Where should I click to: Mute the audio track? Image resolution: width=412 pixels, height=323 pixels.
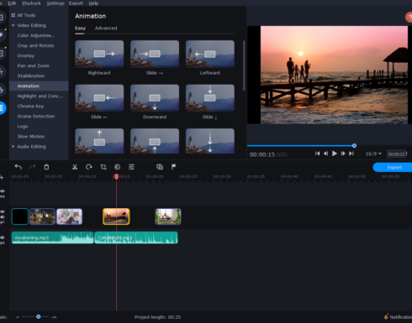click(x=3, y=237)
